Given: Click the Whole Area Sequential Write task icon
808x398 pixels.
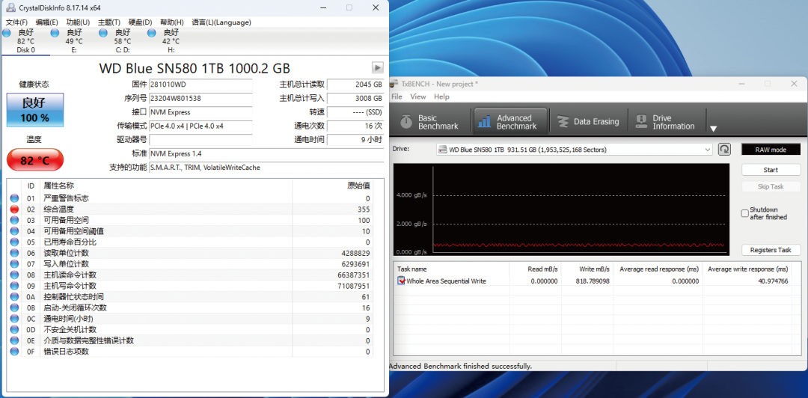Looking at the screenshot, I should 401,281.
